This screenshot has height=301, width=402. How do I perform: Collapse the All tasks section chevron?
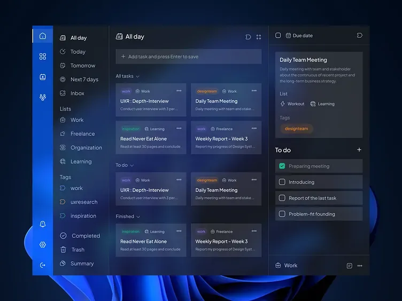138,76
